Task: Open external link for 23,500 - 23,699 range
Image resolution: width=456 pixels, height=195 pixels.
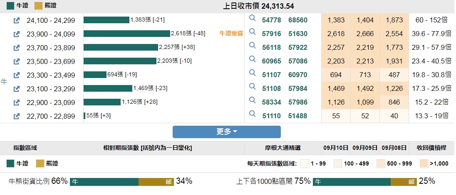Action: click(17, 61)
